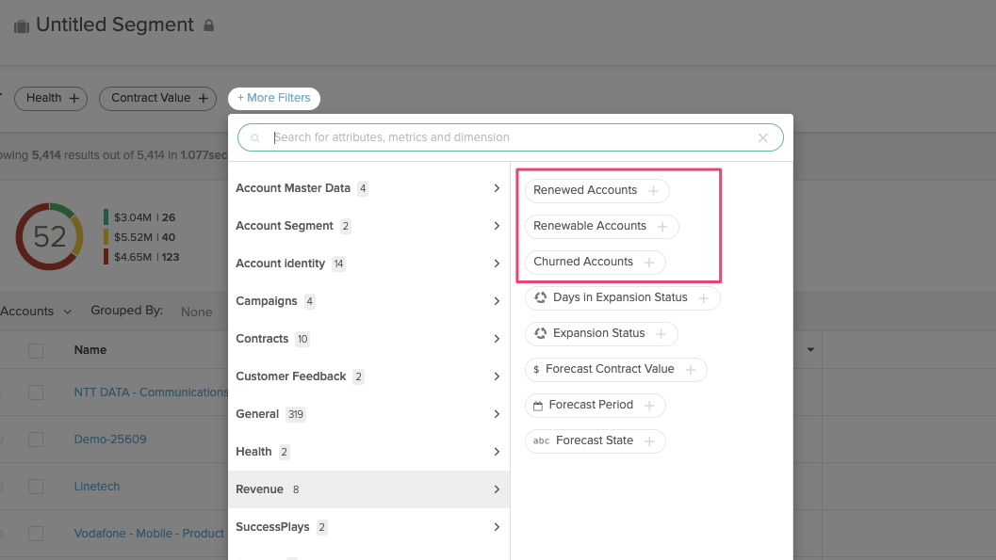Toggle the select-all checkbox in Name header
This screenshot has width=996, height=560.
pos(36,351)
